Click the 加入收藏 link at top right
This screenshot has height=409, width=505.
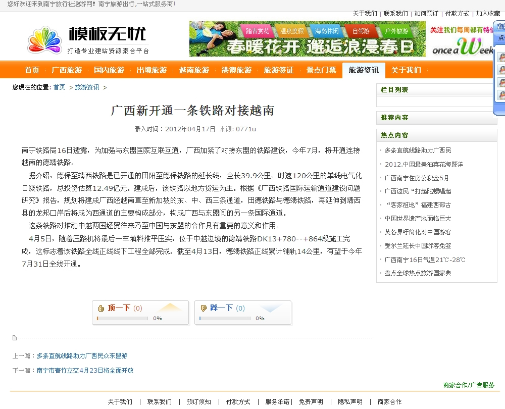click(488, 14)
